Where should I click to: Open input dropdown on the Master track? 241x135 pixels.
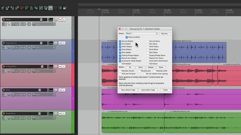tap(44, 24)
